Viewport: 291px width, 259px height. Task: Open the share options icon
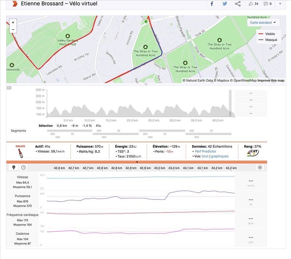238,4
